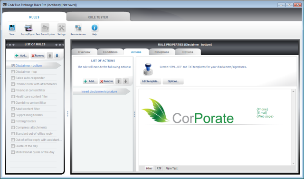The image size is (304, 179).
Task: Enable the Sales auto-responder rule checkbox
Action: (13, 78)
